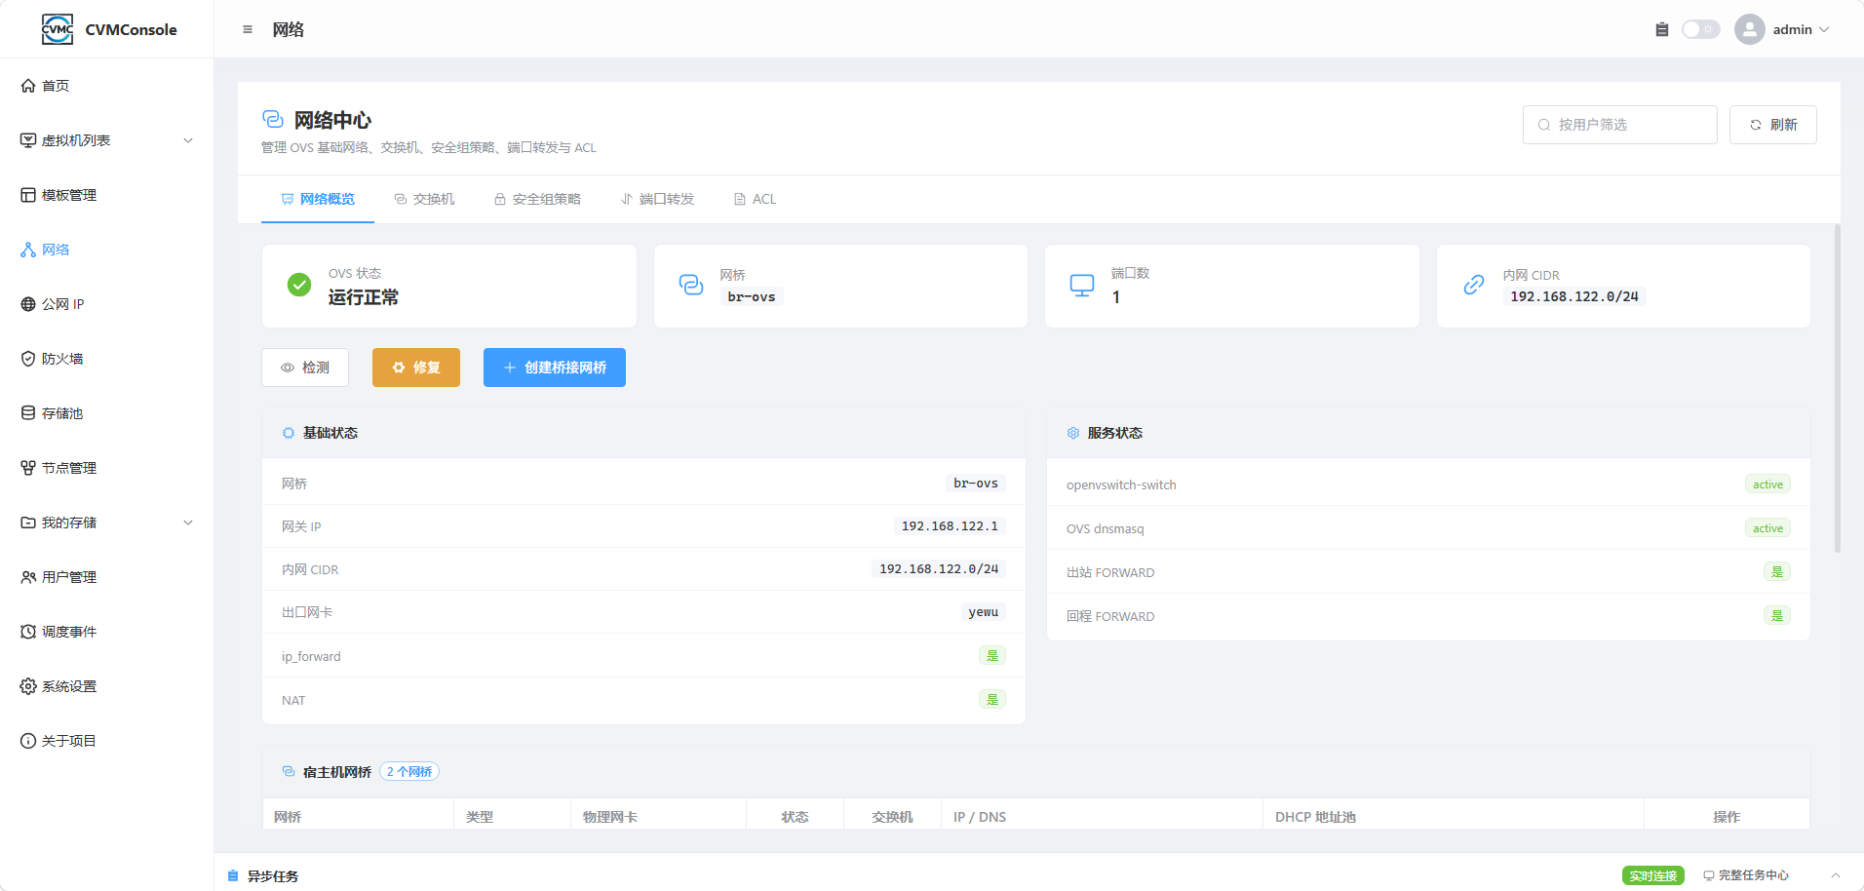This screenshot has width=1864, height=891.
Task: Switch to the 网络概览 tab
Action: [x=318, y=199]
